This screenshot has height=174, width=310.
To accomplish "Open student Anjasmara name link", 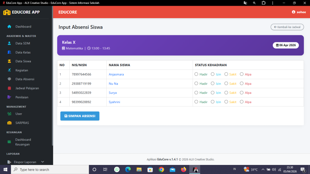I will click(x=116, y=74).
